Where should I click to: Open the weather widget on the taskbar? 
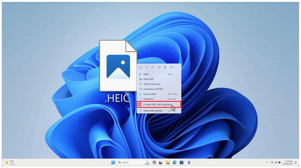point(10,162)
